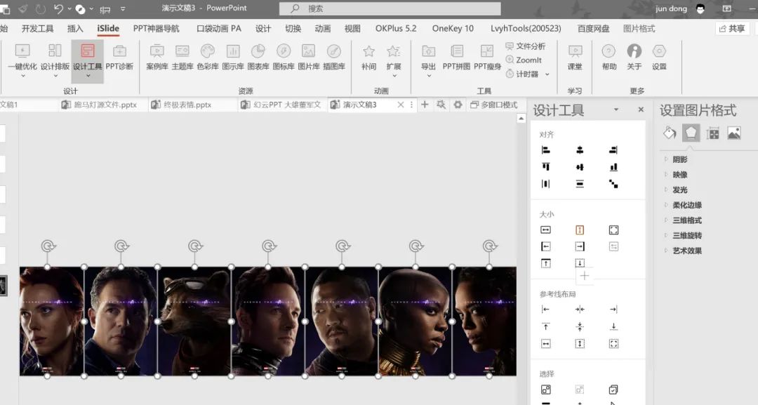Run the PPT诊断 diagnosis tool
The width and height of the screenshot is (758, 405).
click(x=119, y=58)
